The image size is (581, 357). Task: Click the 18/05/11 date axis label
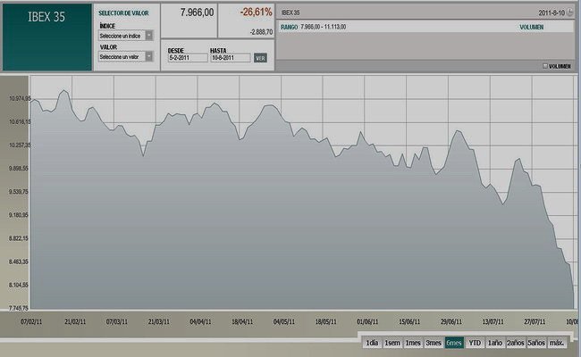(x=325, y=321)
